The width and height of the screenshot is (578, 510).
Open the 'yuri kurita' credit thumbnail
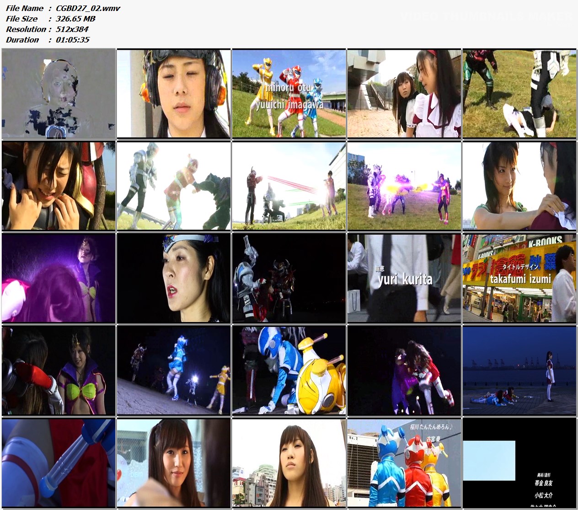404,278
